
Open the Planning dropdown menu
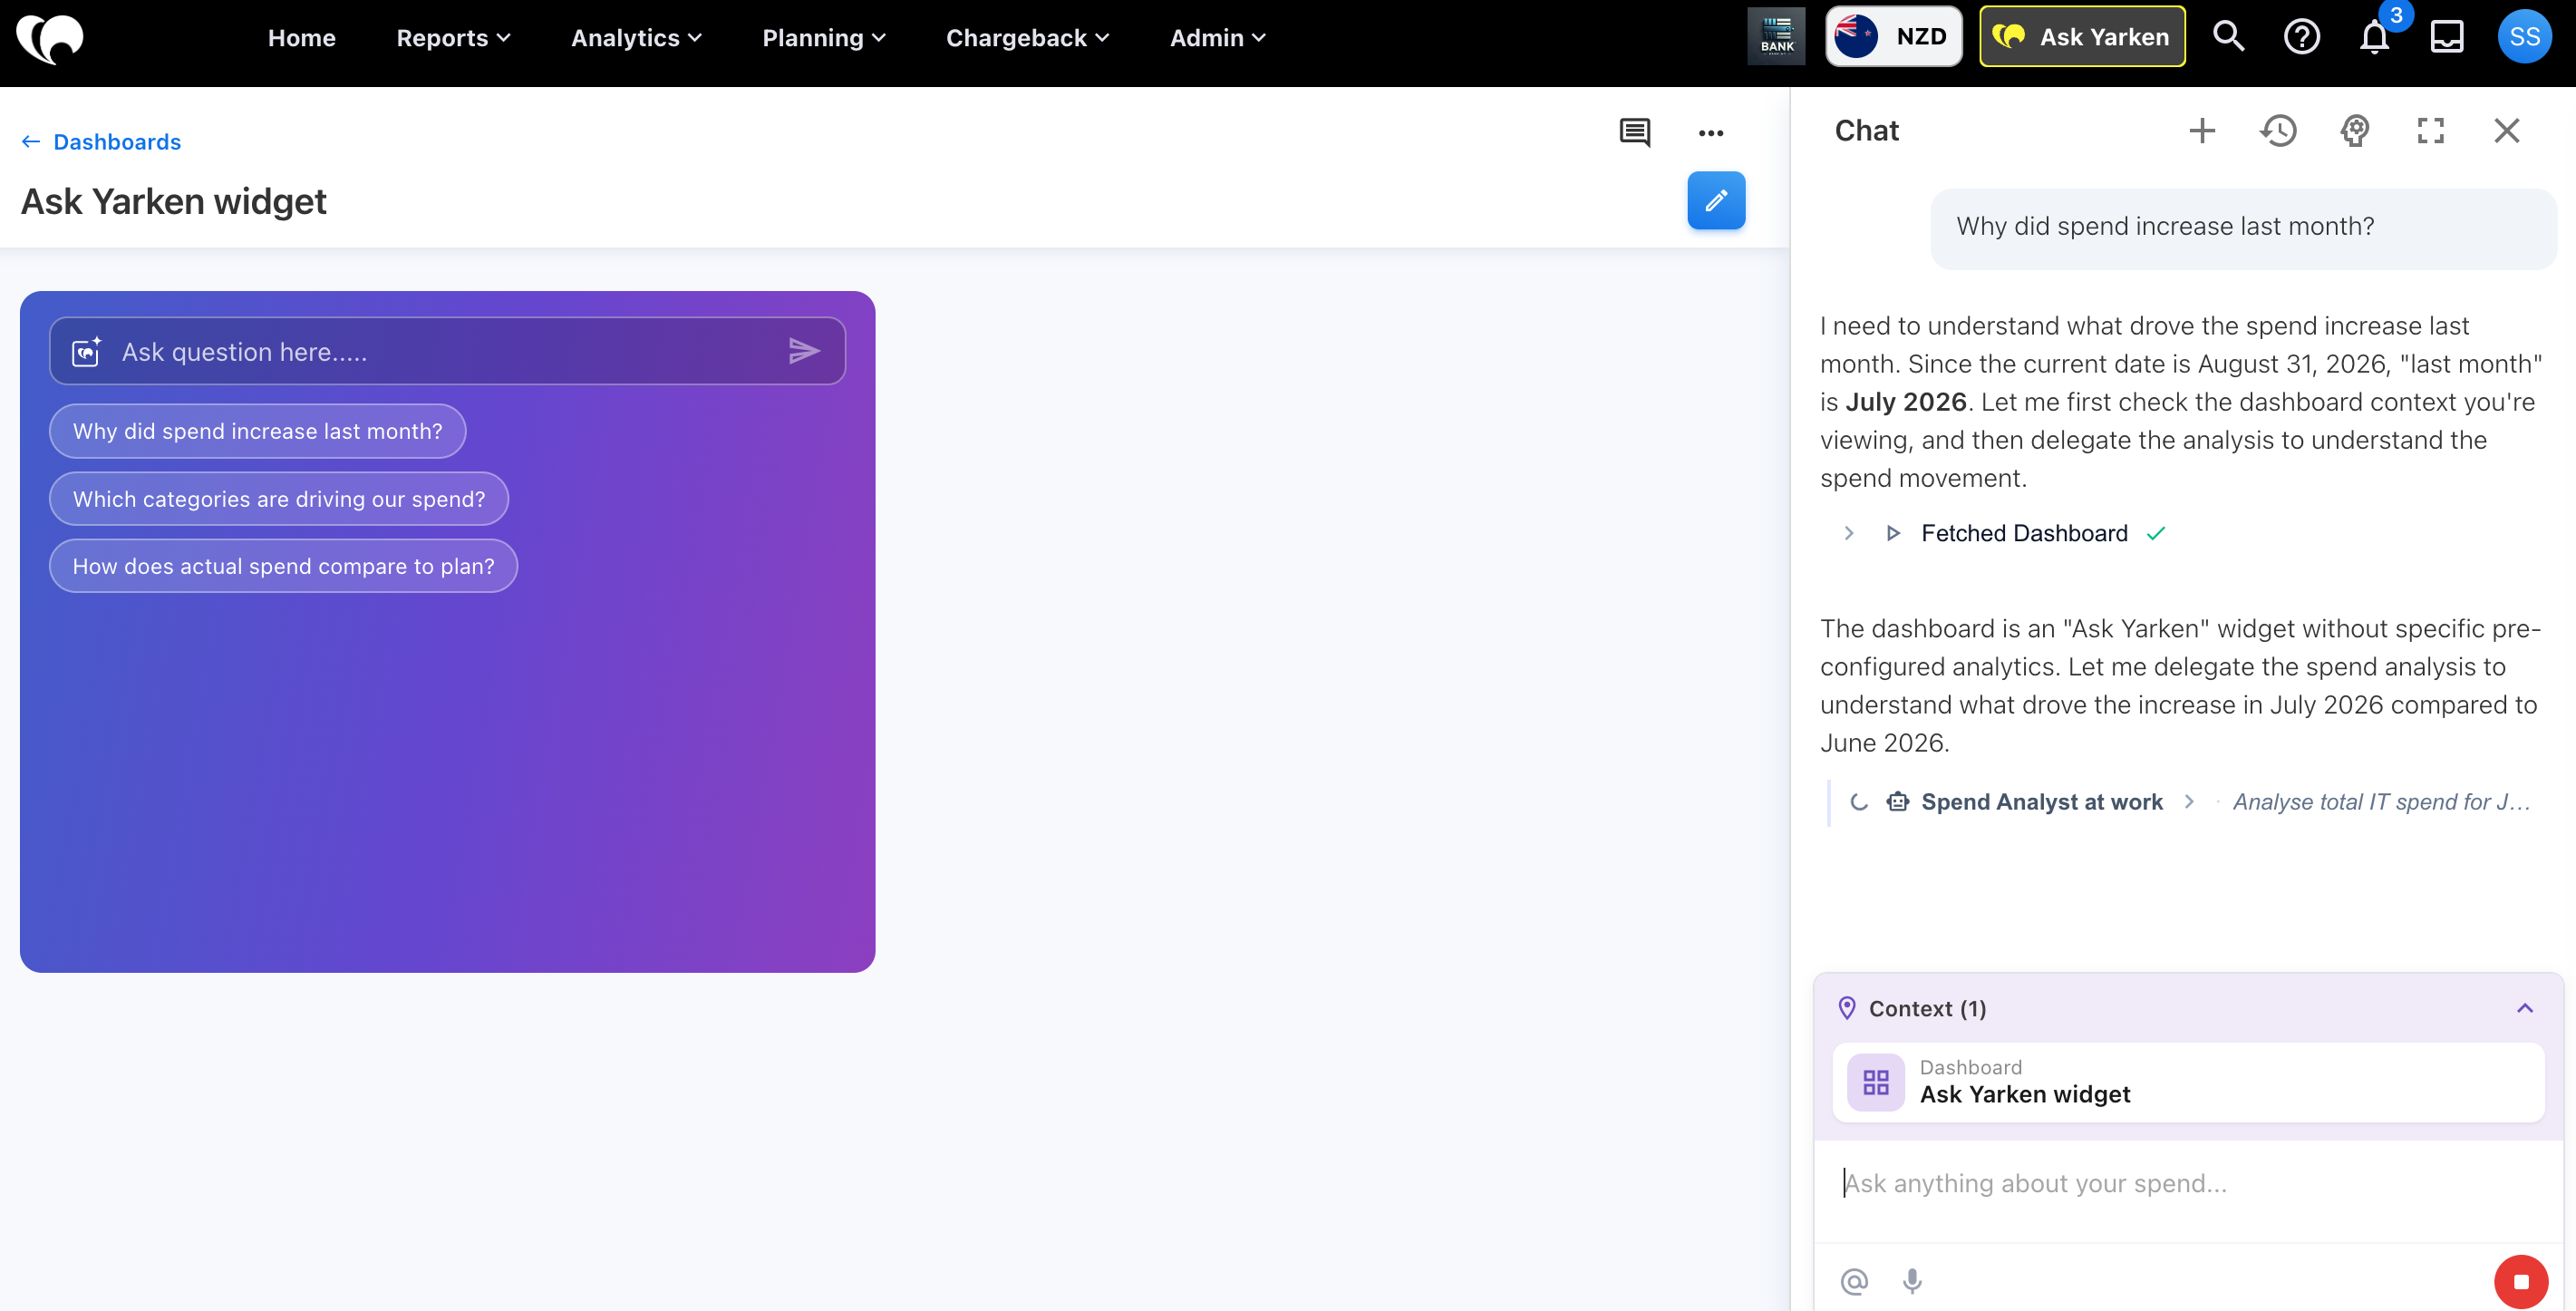[x=824, y=38]
